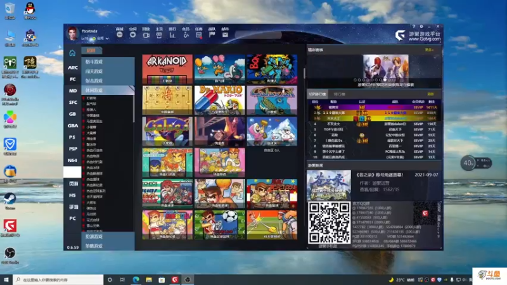This screenshot has height=285, width=507.
Task: Go to the home icon in sidebar
Action: [x=72, y=53]
